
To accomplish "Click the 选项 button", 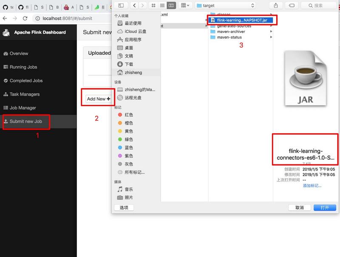I will click(x=124, y=208).
